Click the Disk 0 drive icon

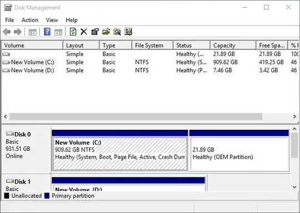coord(10,134)
